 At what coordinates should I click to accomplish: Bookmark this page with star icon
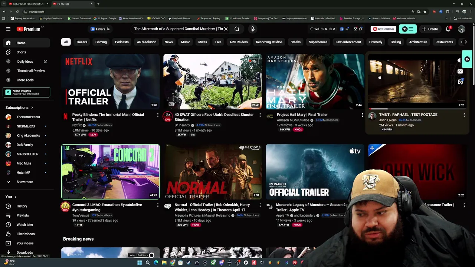click(425, 11)
